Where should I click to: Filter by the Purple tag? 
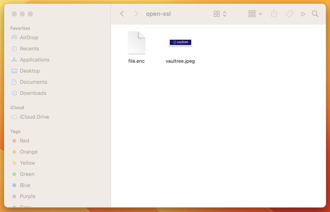pos(28,196)
